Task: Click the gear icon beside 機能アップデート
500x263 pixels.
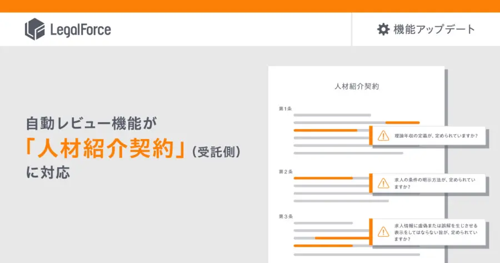Action: 383,29
